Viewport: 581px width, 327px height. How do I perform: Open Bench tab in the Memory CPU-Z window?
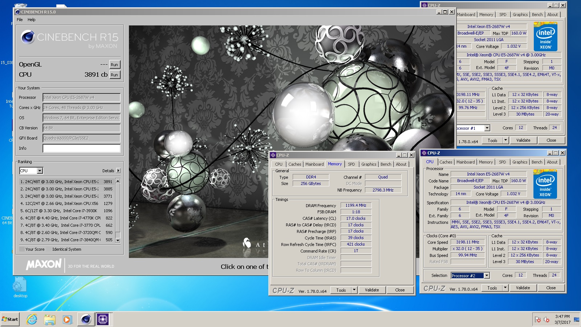coord(386,164)
